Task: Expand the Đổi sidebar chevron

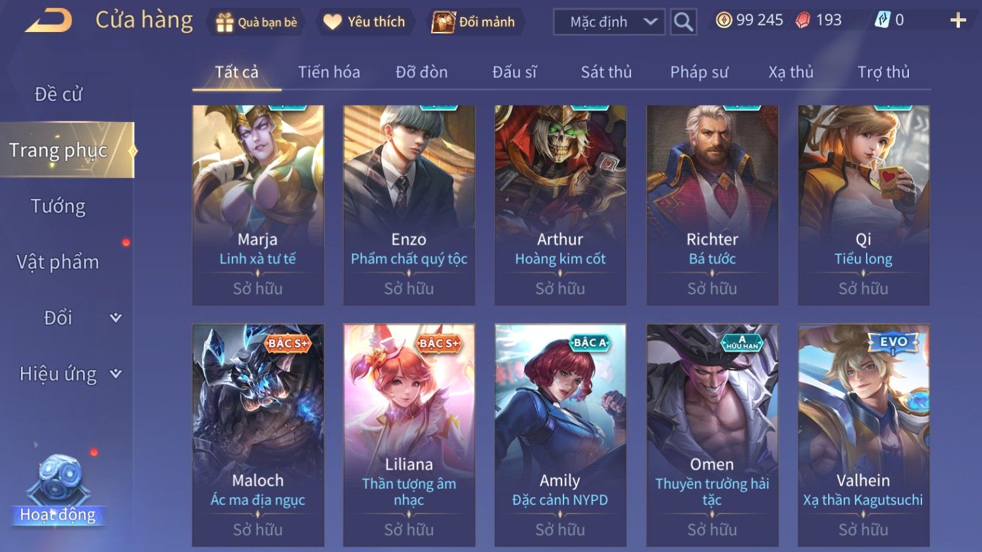Action: [x=115, y=318]
